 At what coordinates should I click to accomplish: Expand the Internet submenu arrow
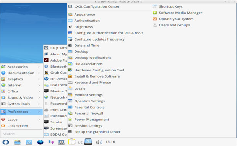click(x=39, y=85)
